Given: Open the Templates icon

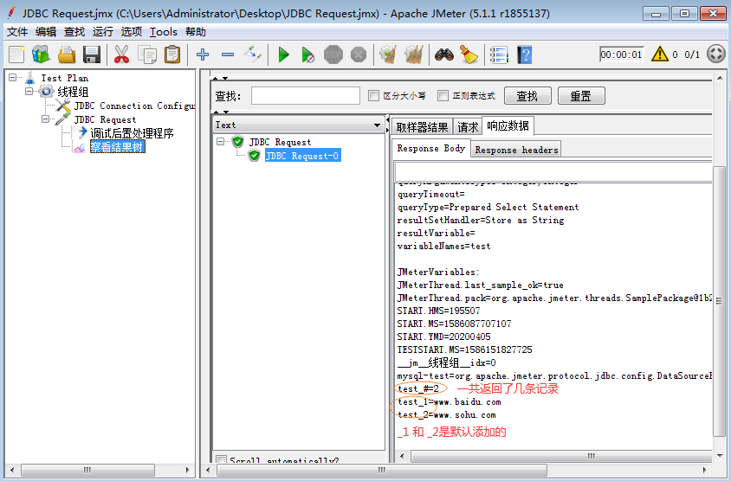Looking at the screenshot, I should [x=41, y=55].
